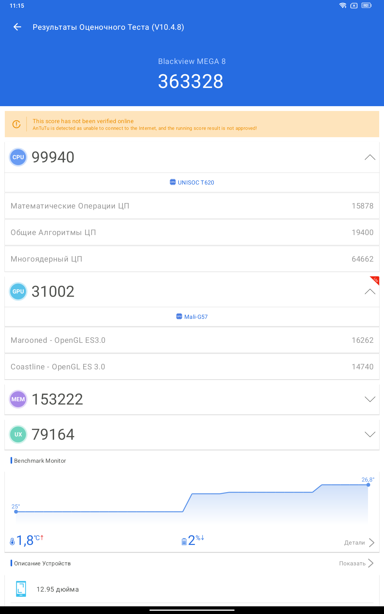Tap the screen size device icon
The image size is (384, 614).
(x=21, y=589)
